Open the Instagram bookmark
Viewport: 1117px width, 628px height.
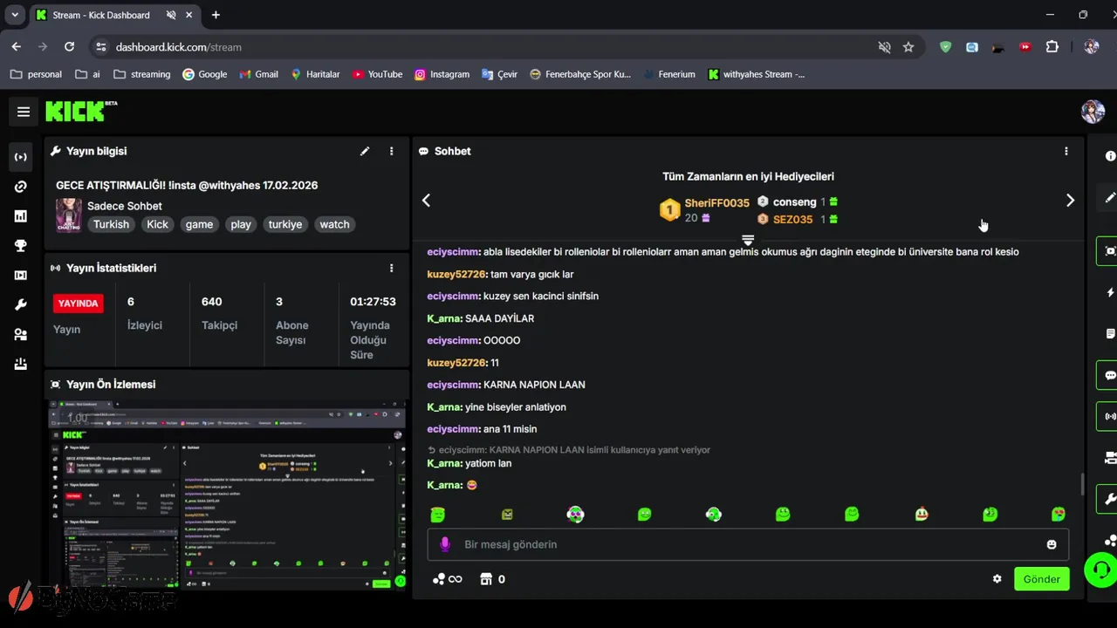tap(442, 74)
